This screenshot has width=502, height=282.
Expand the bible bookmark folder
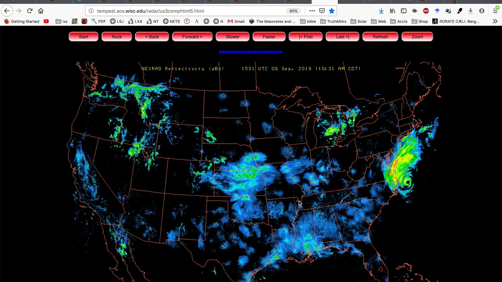click(308, 22)
